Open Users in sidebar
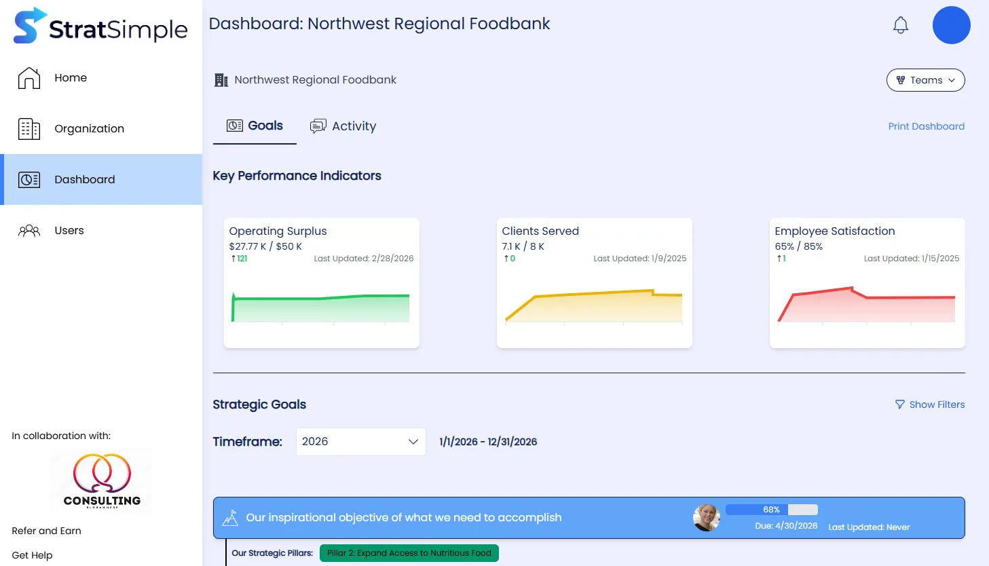Screen dimensions: 989x566 pos(101,231)
